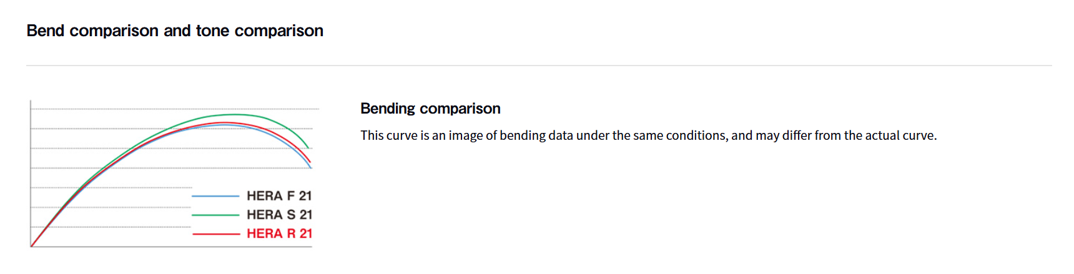1074x274 pixels.
Task: Click the blue HERA F 21 legend line
Action: (x=215, y=196)
